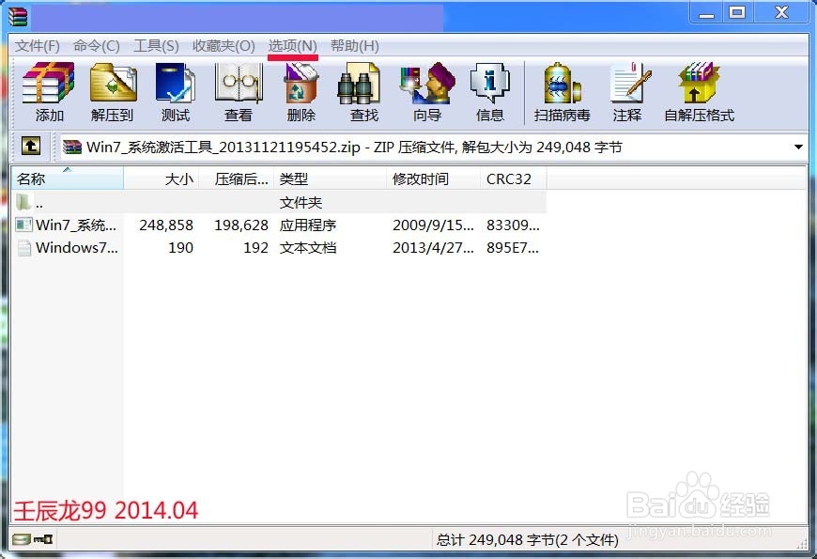Click the 248,858 size value
817x559 pixels.
pos(166,225)
